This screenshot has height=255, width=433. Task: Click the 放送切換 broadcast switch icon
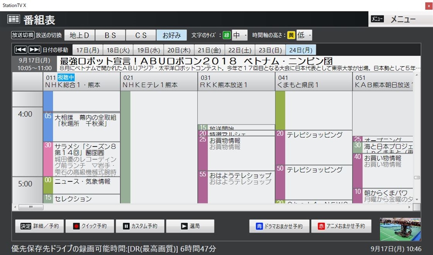pyautogui.click(x=23, y=35)
